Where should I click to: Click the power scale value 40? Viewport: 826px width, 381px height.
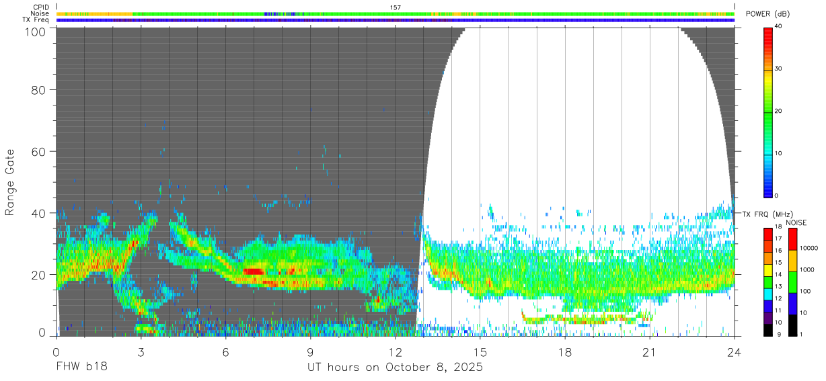(x=778, y=26)
